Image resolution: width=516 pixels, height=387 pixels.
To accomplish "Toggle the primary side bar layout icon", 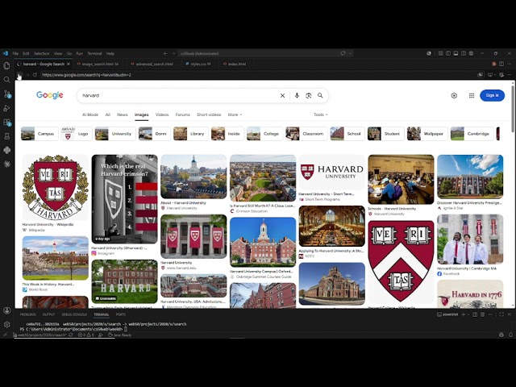I will pos(448,53).
